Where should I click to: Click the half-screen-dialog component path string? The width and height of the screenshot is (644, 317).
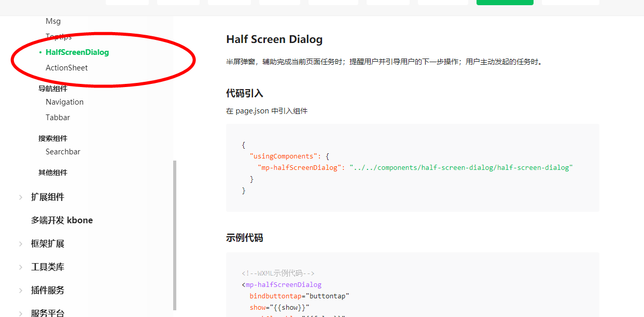[460, 168]
